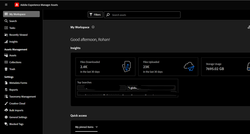This screenshot has width=250, height=134.
Task: Open Bulk Imports page
Action: pyautogui.click(x=16, y=110)
